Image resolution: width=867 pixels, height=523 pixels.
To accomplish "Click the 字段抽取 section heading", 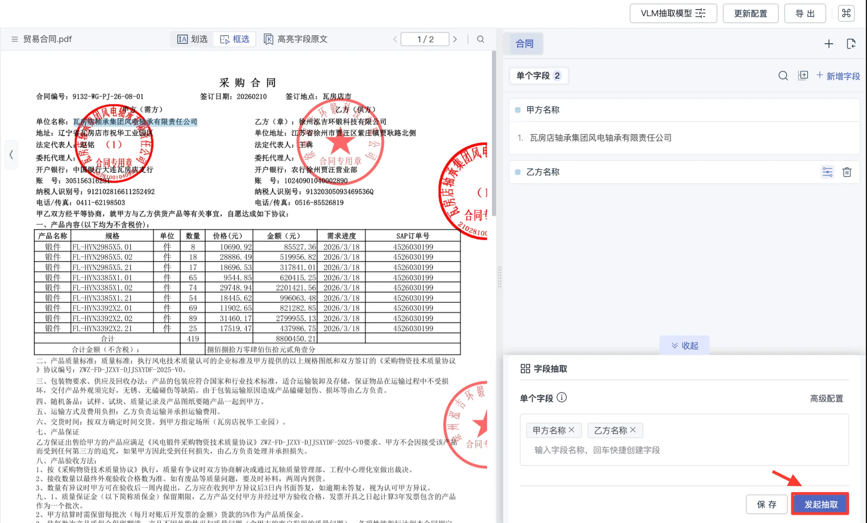I will [550, 369].
